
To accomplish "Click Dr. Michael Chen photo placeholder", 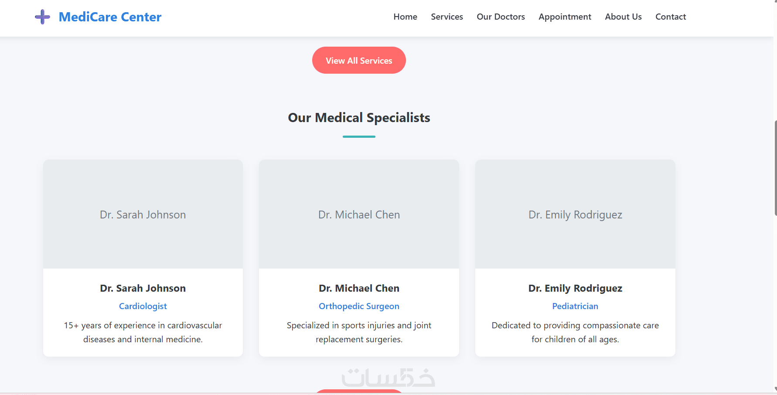I will (359, 214).
